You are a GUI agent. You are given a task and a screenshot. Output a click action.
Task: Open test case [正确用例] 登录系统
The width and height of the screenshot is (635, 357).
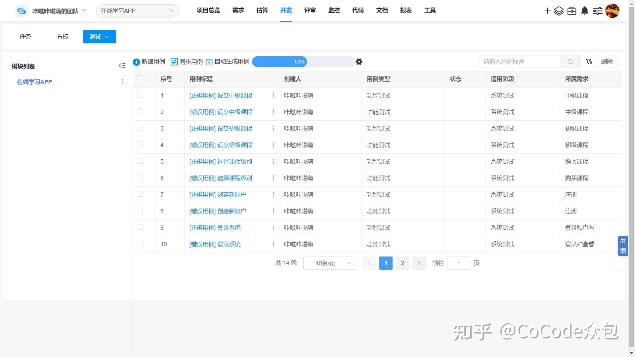(x=215, y=227)
